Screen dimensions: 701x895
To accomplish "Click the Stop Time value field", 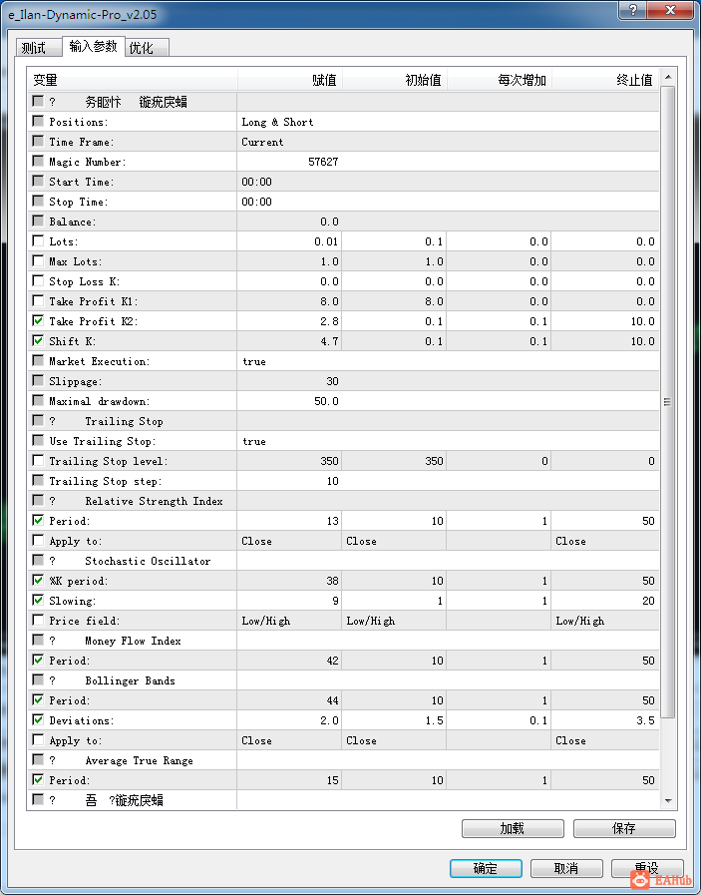I will 448,202.
